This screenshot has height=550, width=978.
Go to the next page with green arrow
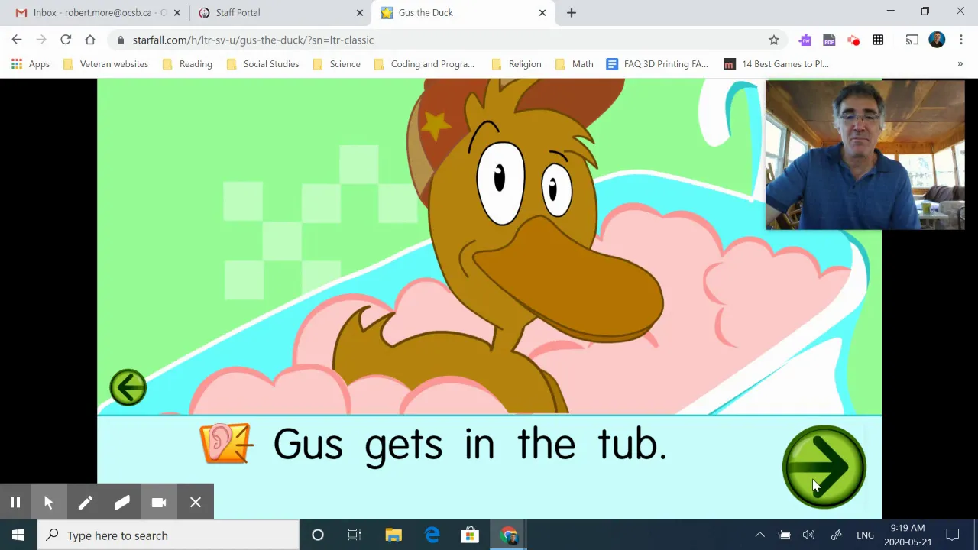point(824,467)
